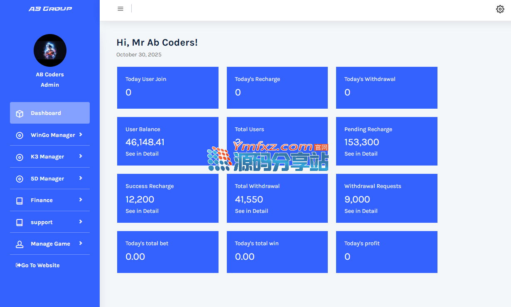Click the AB Coders profile avatar
511x307 pixels.
tap(50, 51)
